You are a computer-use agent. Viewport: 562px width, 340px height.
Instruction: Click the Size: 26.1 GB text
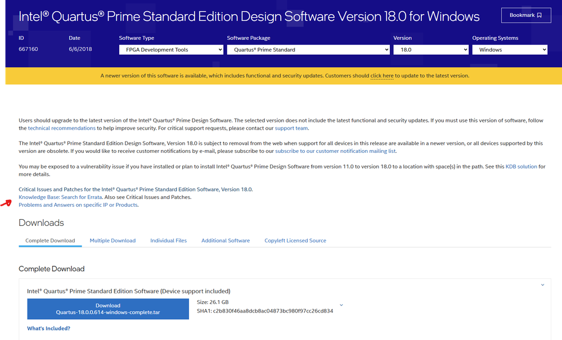click(213, 302)
